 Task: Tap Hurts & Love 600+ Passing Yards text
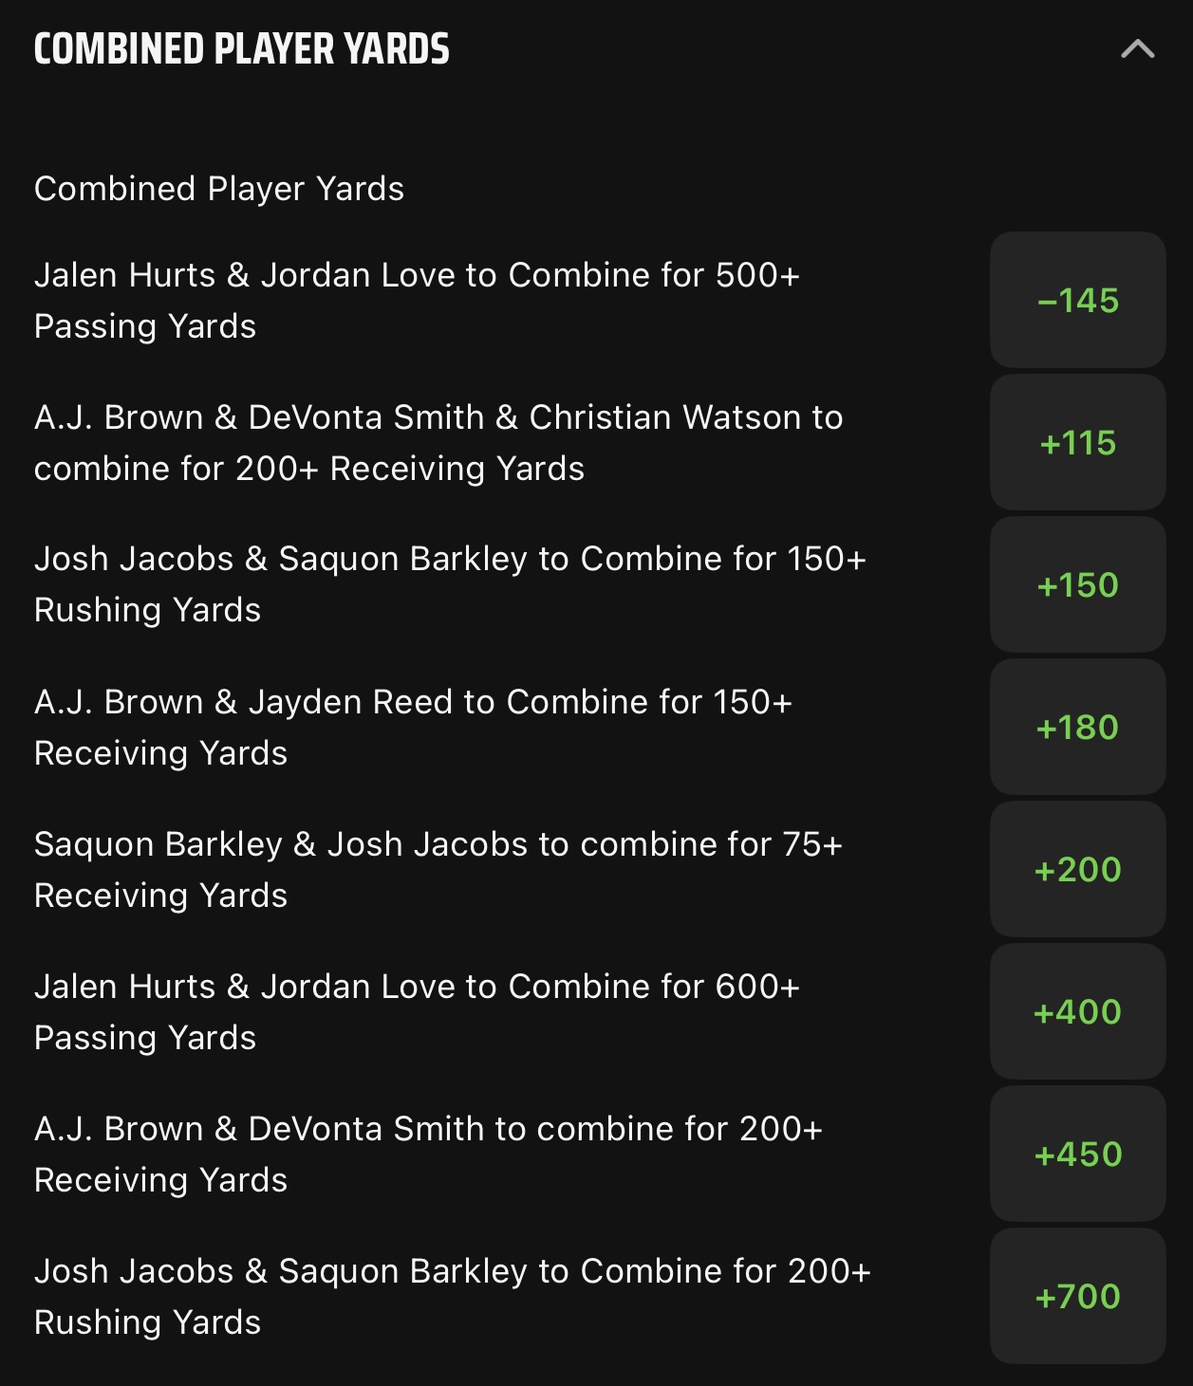[x=417, y=1011]
